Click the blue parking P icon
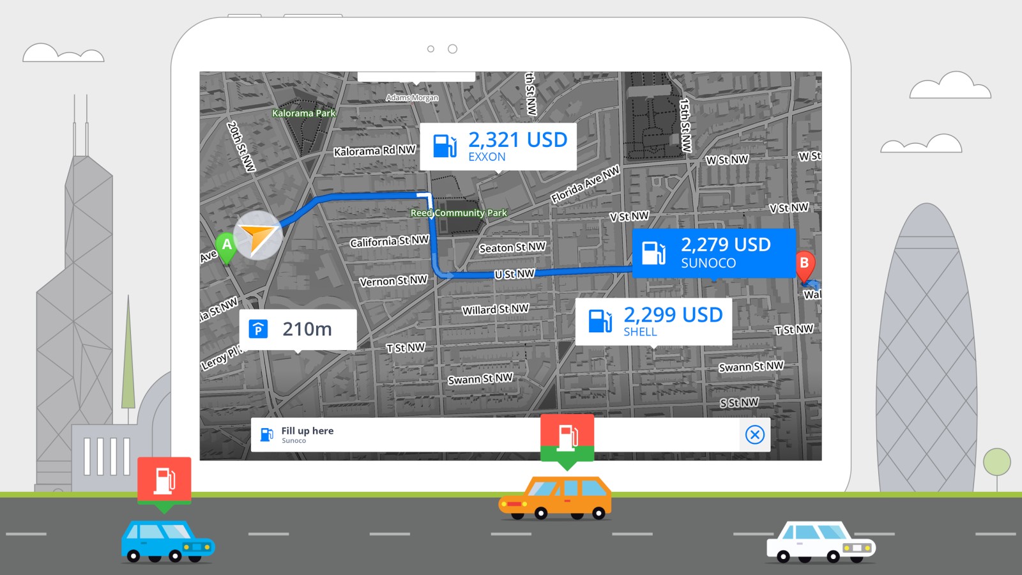1022x575 pixels. [258, 329]
